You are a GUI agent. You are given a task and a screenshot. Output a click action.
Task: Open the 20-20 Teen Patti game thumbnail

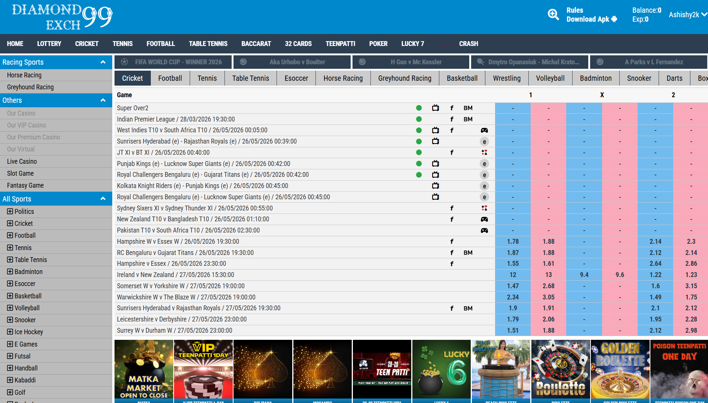tap(382, 369)
